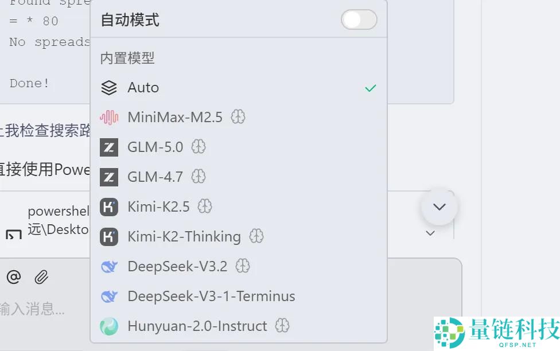Click the GLM-5.0 Z logo icon
Screen dimensions: 560x351
[109, 147]
